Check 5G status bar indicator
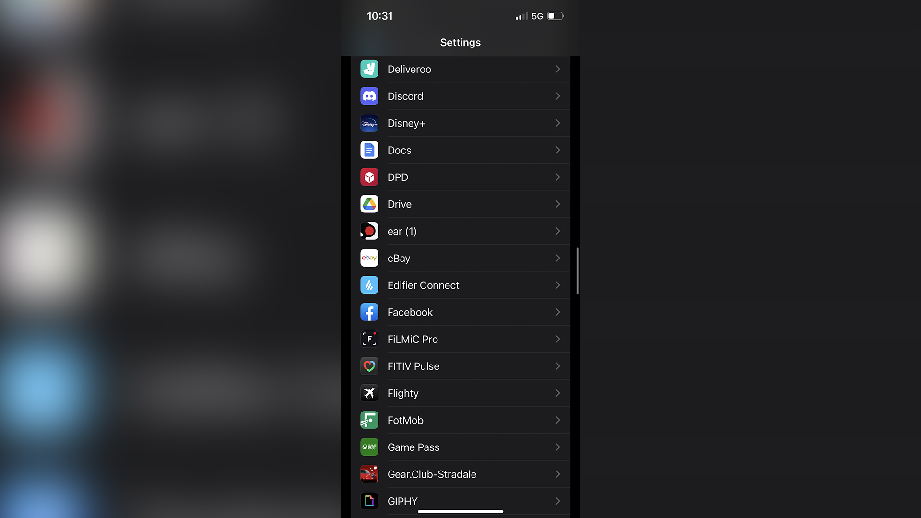 tap(533, 16)
